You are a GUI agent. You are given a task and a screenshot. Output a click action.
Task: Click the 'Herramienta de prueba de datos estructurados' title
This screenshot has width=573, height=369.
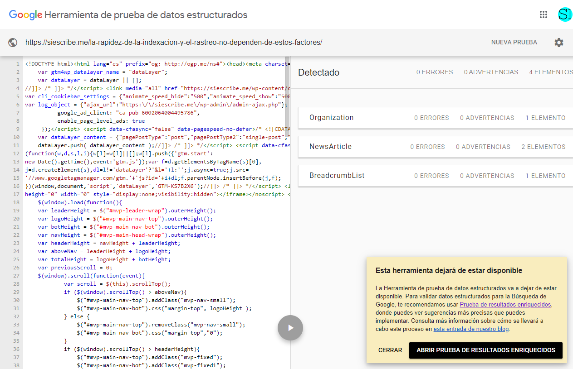[146, 14]
